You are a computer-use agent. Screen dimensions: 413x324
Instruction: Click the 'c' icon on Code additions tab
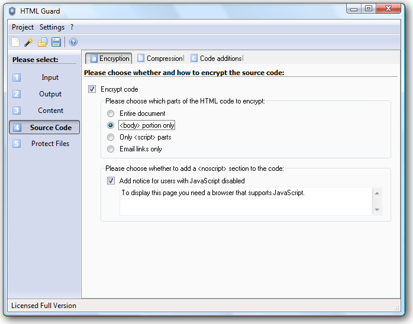(x=194, y=58)
